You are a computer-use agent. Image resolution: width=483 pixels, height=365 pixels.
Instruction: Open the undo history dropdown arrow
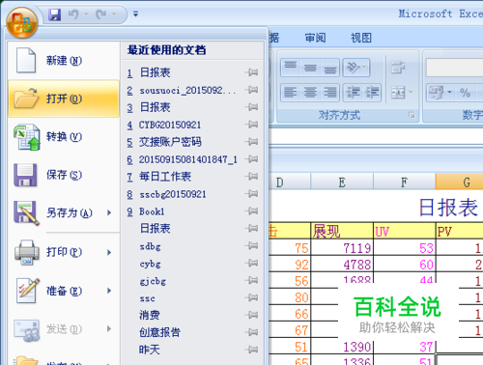(86, 14)
